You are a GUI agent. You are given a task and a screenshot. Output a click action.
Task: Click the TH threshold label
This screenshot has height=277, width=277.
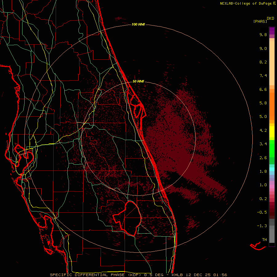(264, 240)
